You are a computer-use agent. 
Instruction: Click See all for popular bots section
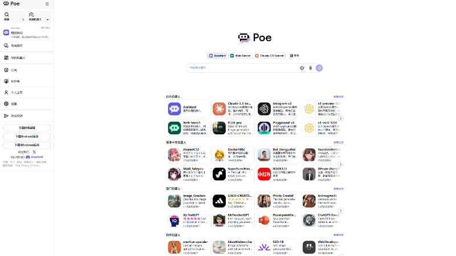(338, 189)
